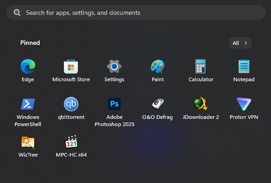Image resolution: width=271 pixels, height=183 pixels.
Task: Launch Notepad from pinned apps
Action: pyautogui.click(x=244, y=66)
